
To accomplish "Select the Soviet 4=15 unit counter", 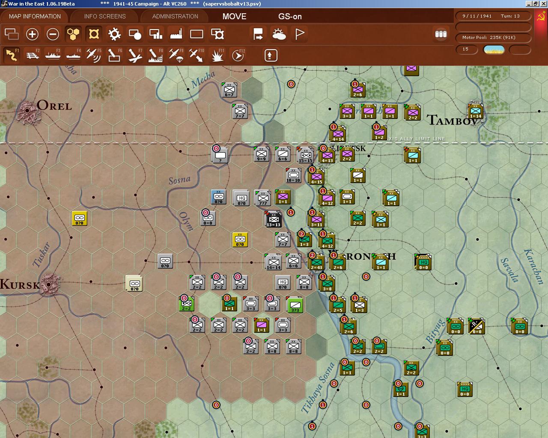I will [x=316, y=176].
